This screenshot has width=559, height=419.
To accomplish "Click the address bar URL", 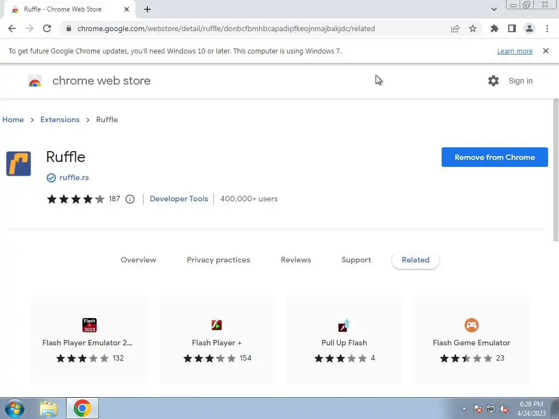I will click(x=226, y=28).
